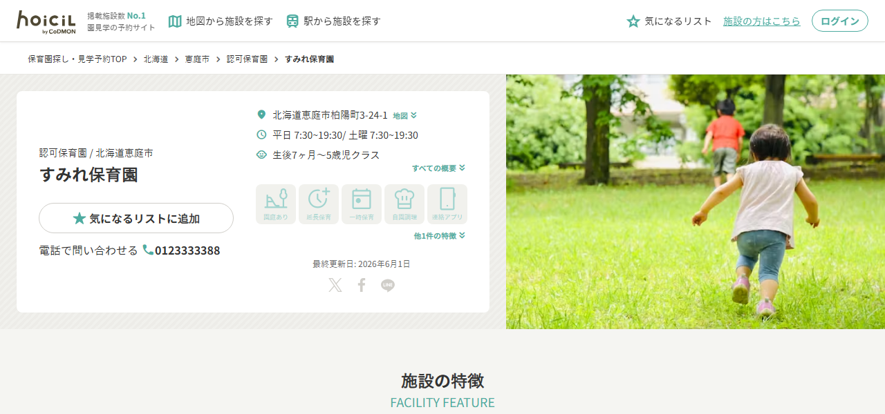The image size is (885, 414).
Task: Click the 施設の特徴 section heading
Action: coord(442,381)
